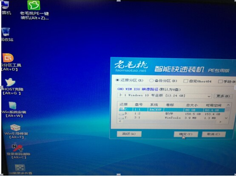Open the Win引导修复 boot repair icon
This screenshot has width=236, height=176.
(16, 131)
